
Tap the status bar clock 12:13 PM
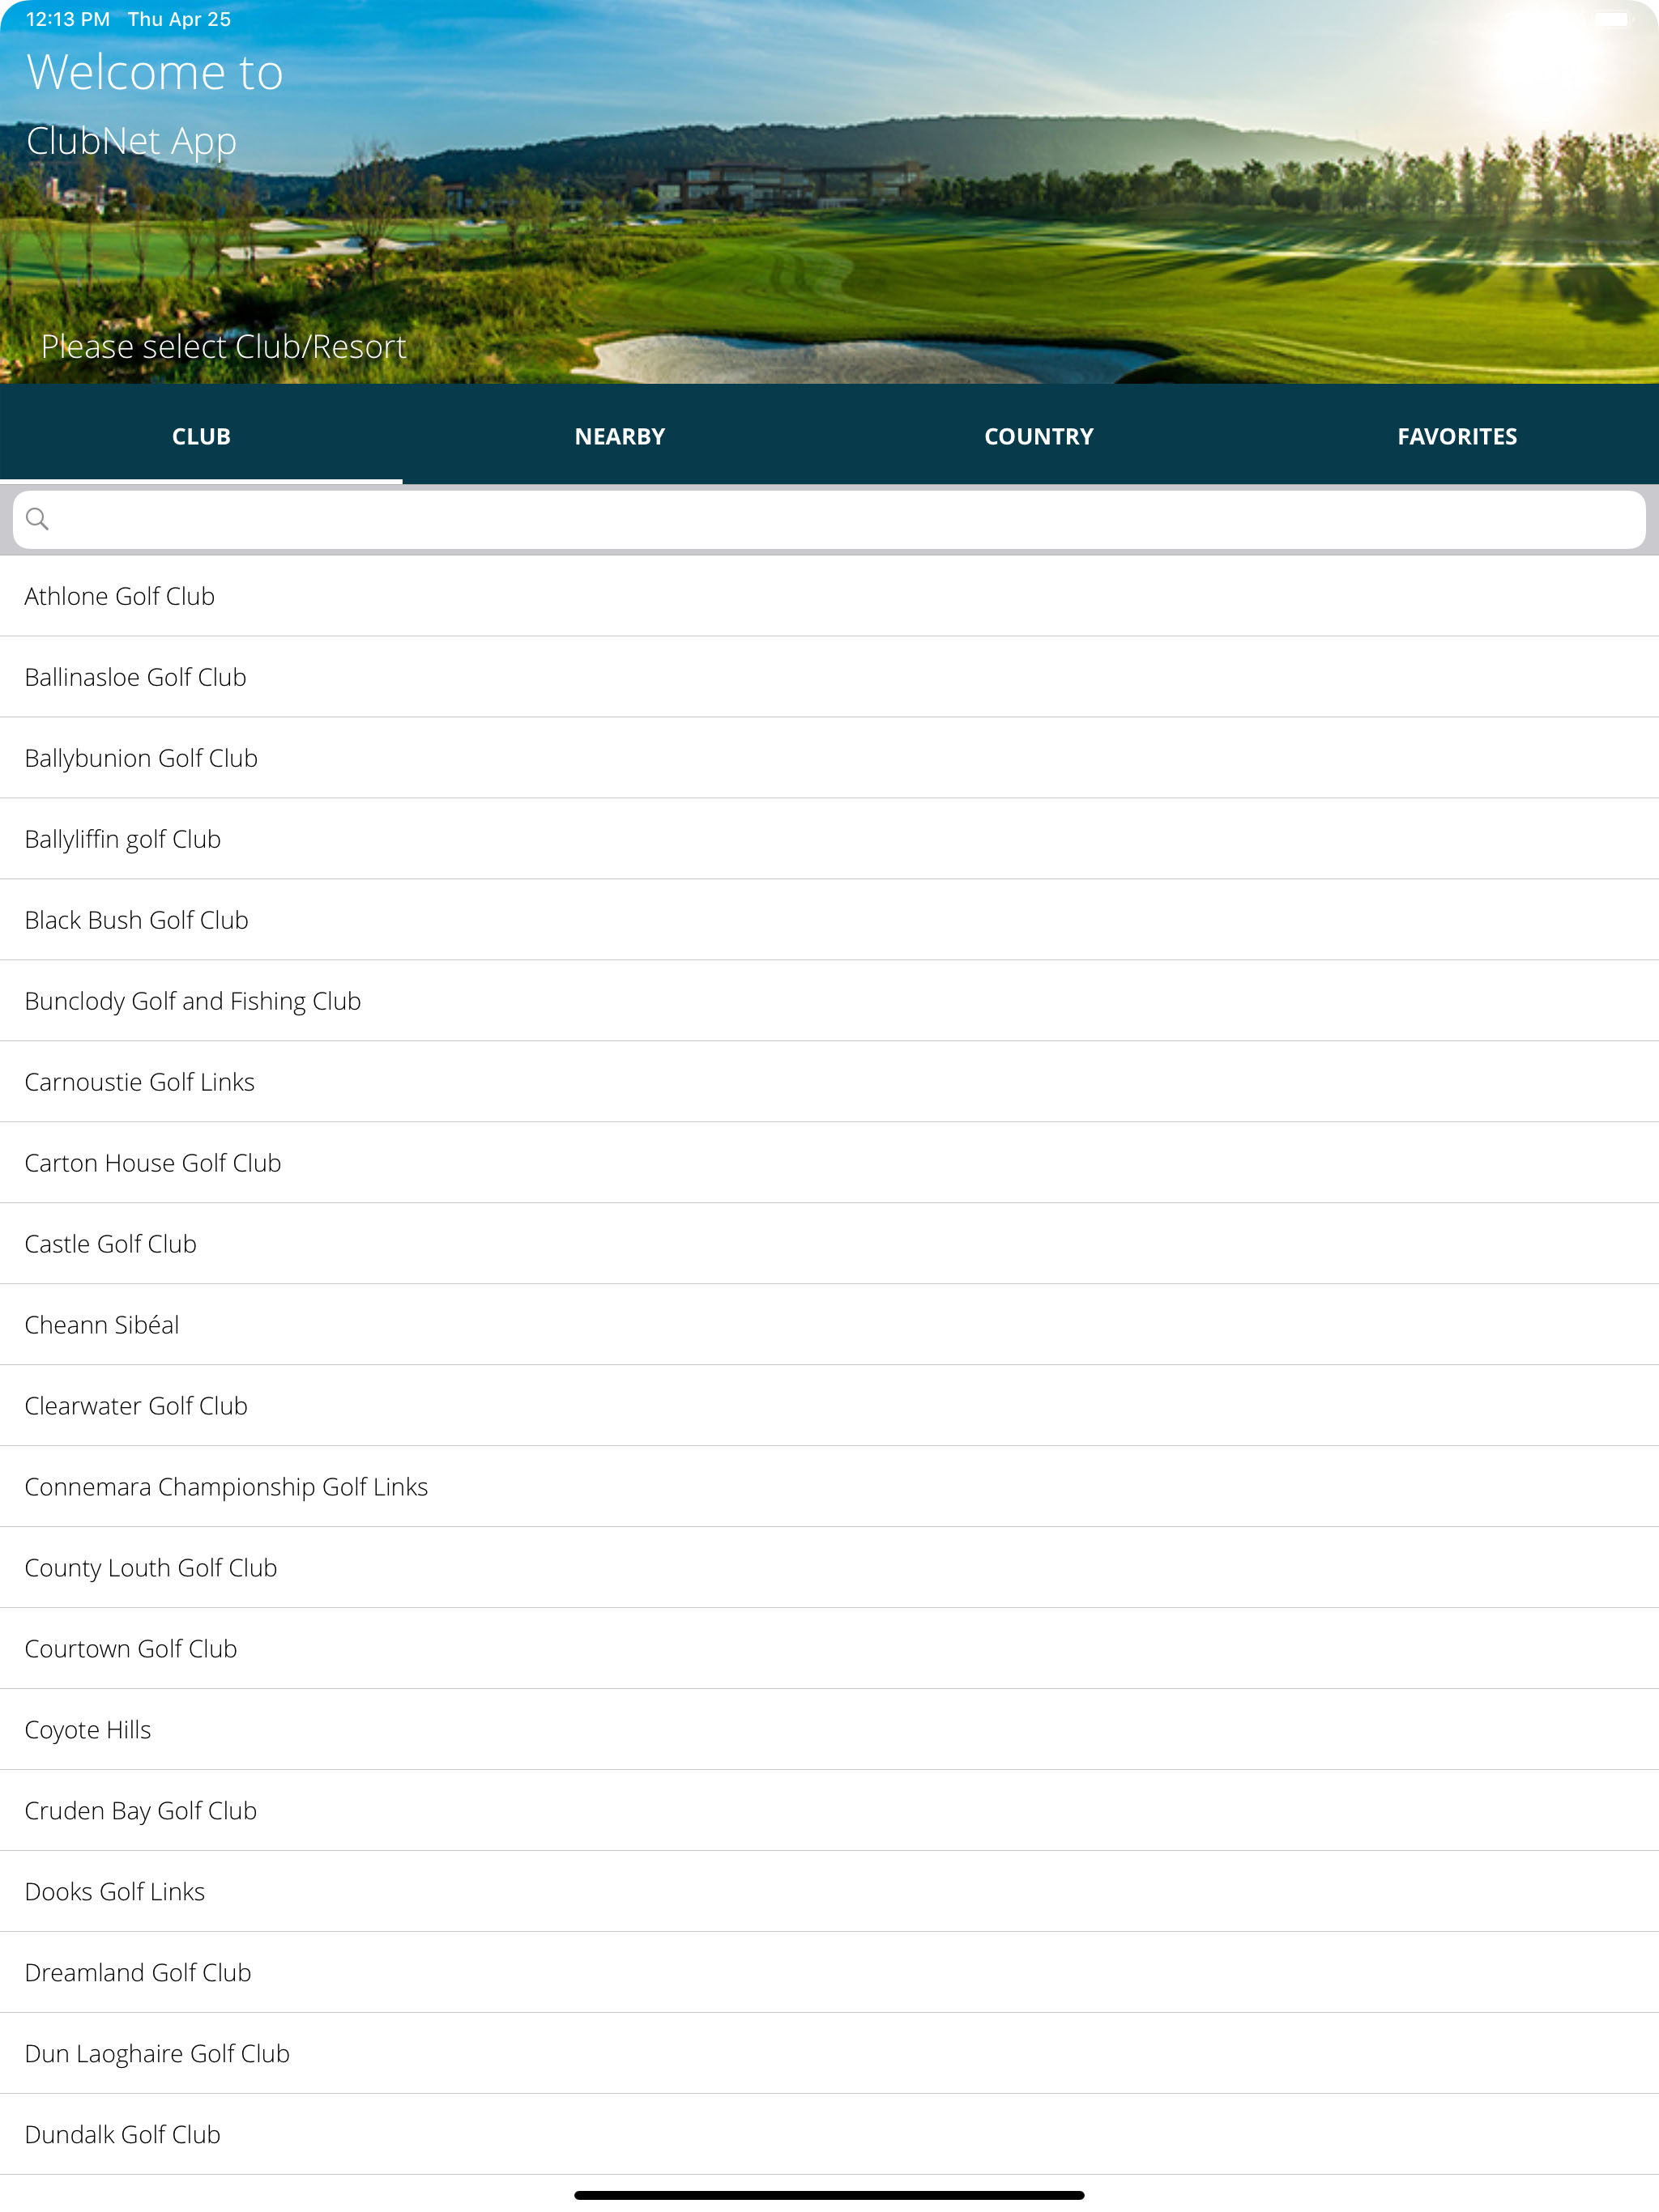tap(67, 19)
